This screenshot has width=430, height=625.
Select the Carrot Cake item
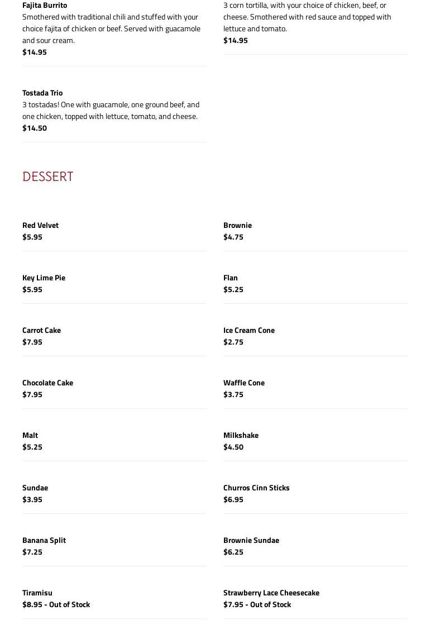[41, 330]
